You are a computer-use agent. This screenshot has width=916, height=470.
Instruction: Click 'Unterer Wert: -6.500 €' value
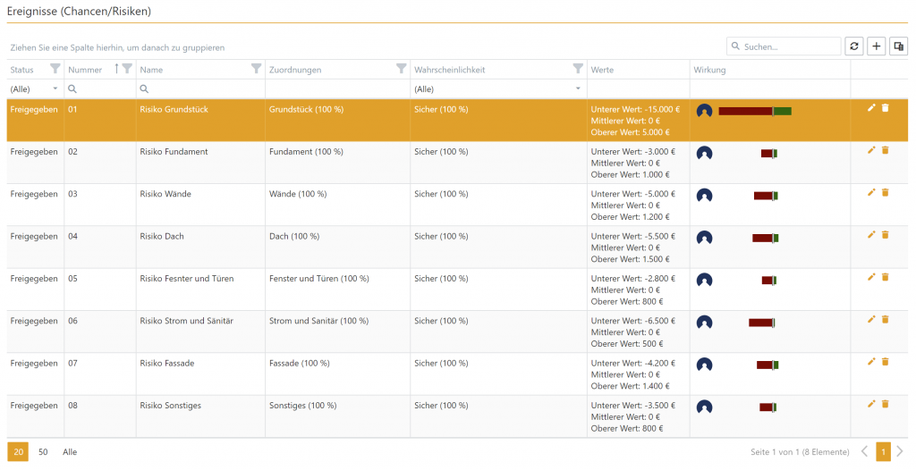633,321
